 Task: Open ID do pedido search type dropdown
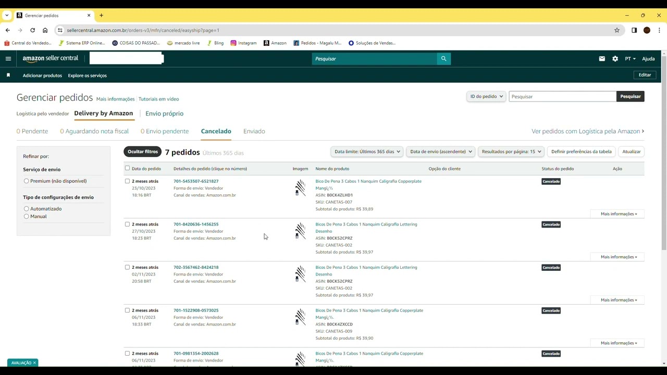(x=486, y=96)
